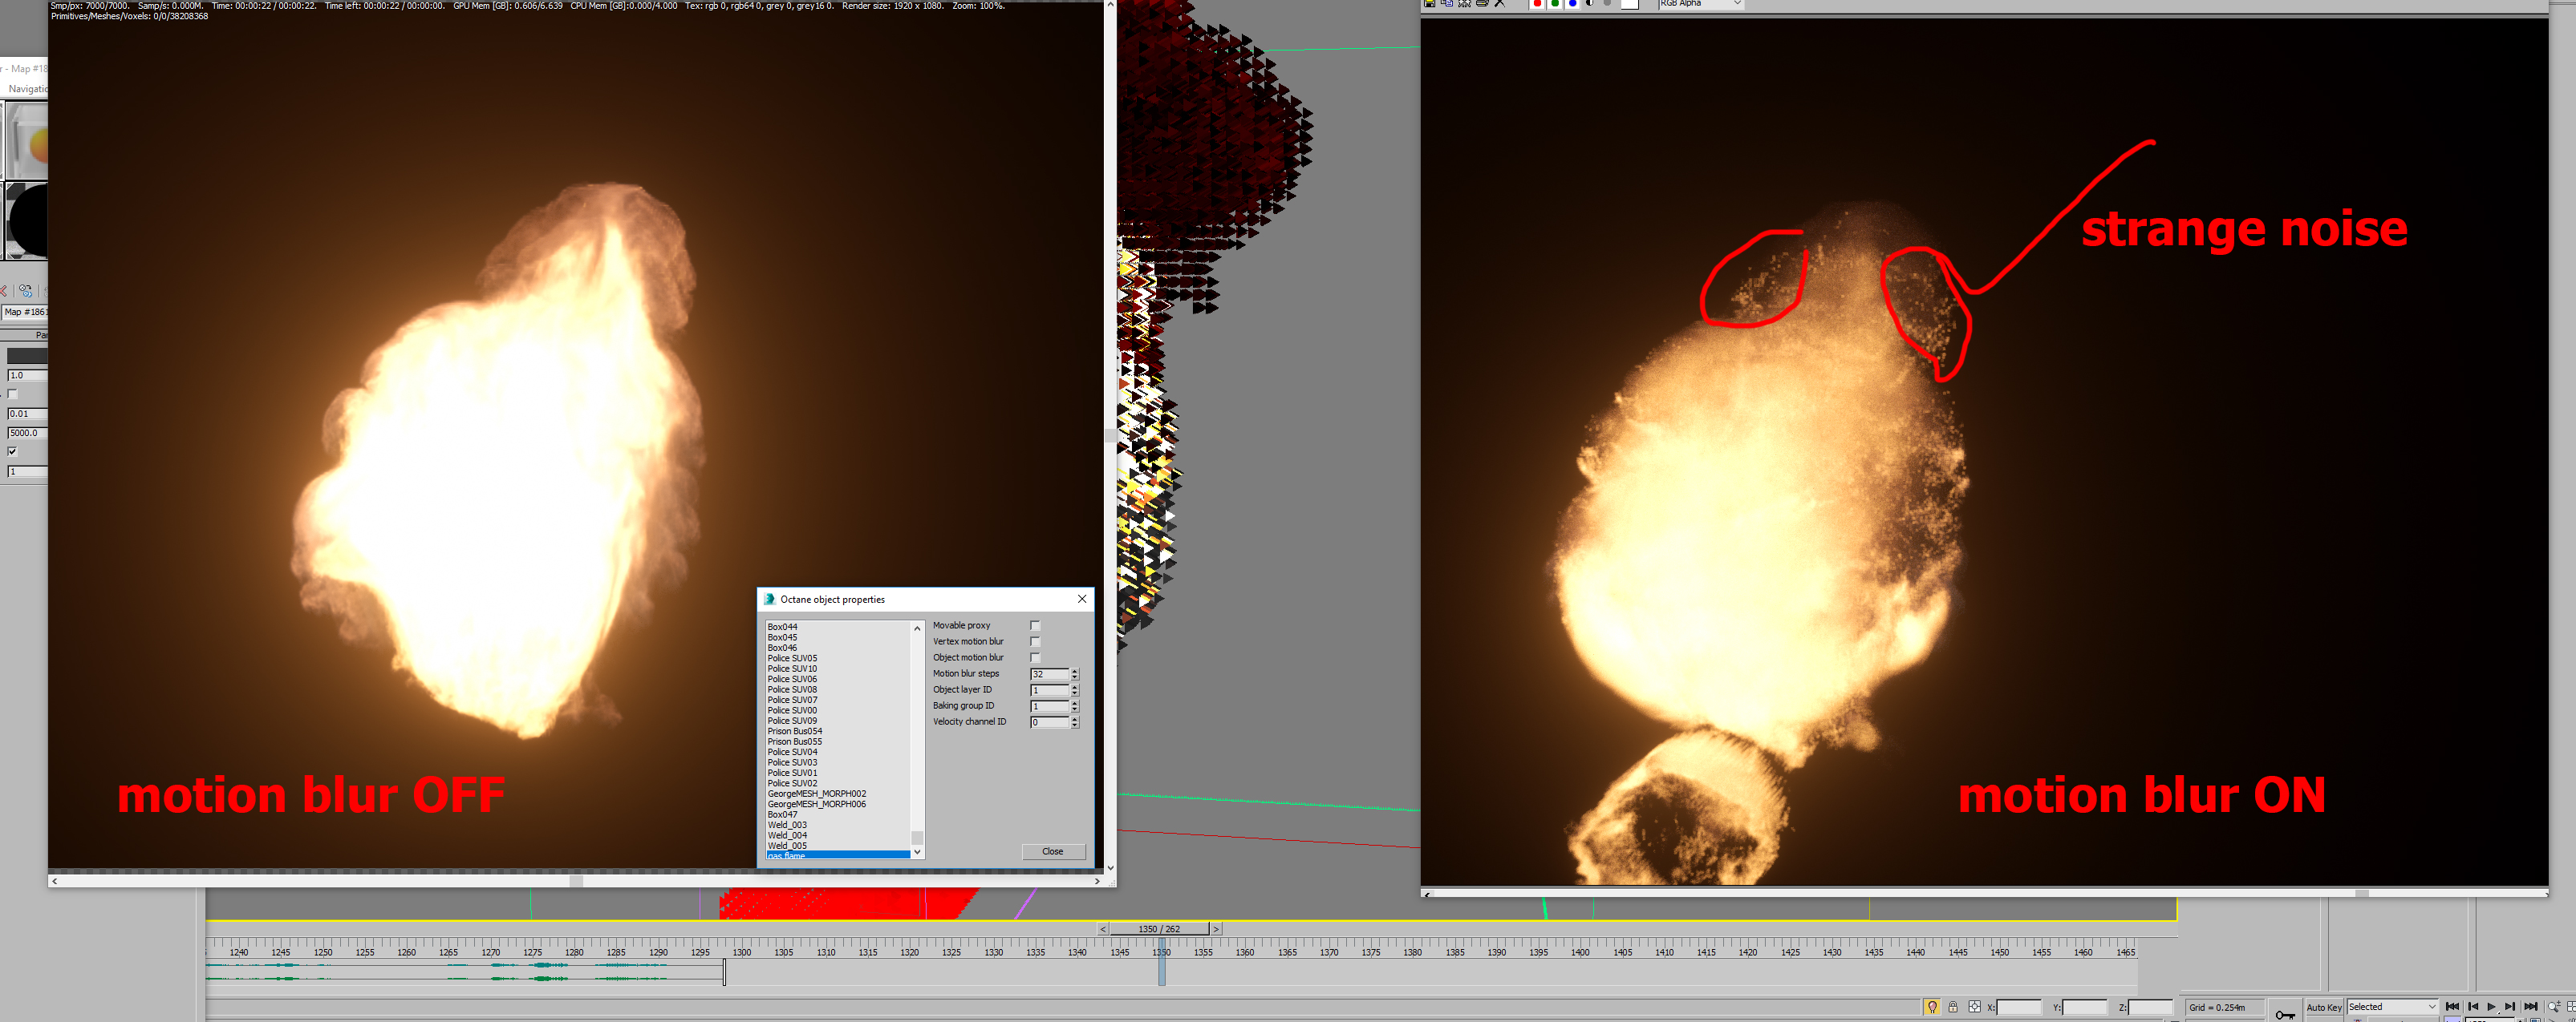Toggle absolute transform type-in icon

click(1974, 1007)
